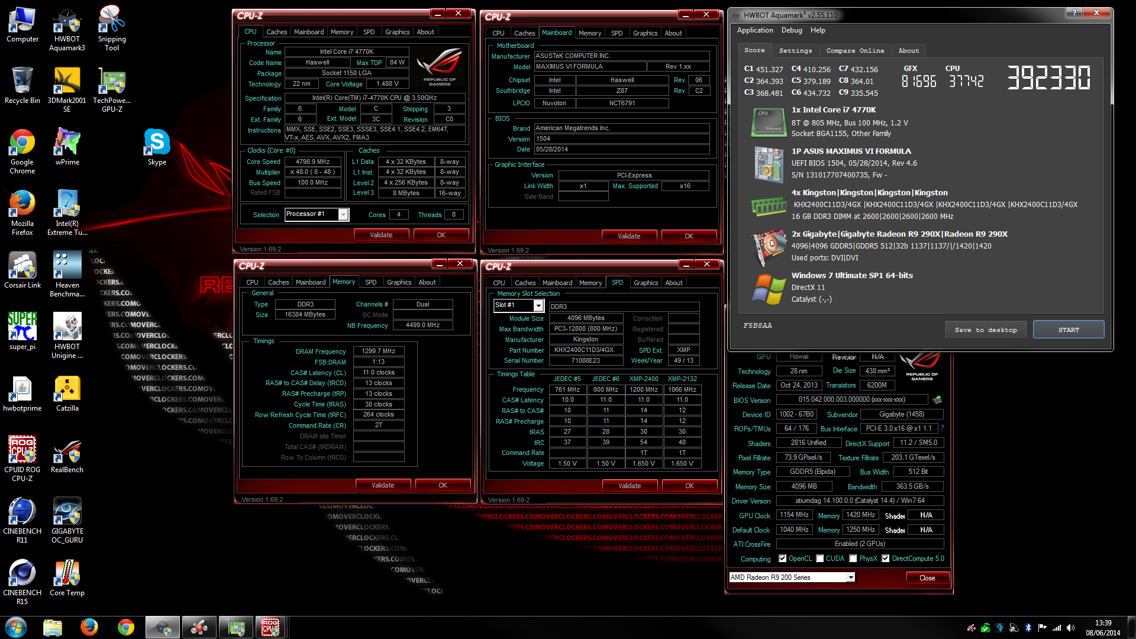Toggle the PhysX checkbox in GPU-Z
The width and height of the screenshot is (1136, 639).
[853, 559]
